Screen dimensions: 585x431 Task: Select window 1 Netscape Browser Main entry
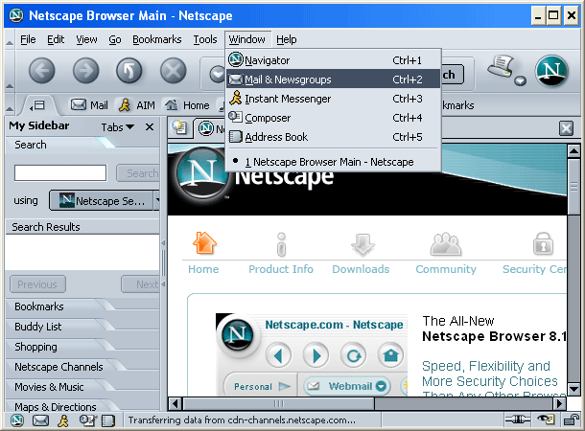pyautogui.click(x=333, y=162)
